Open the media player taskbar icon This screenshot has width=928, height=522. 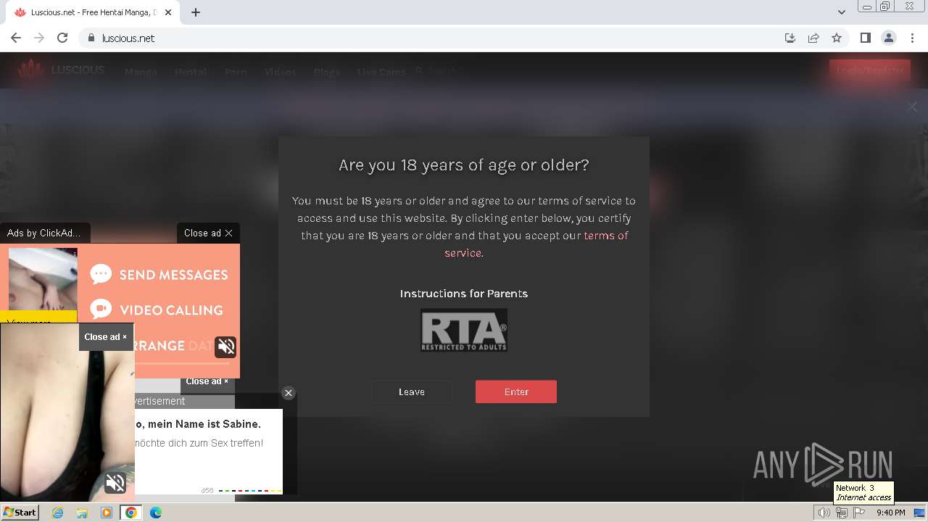click(x=107, y=513)
